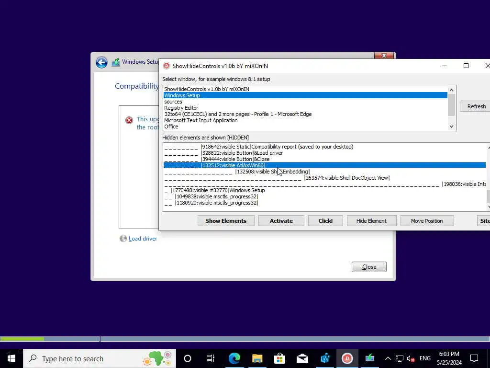This screenshot has width=490, height=368.
Task: Open Task View on the taskbar
Action: 211,358
